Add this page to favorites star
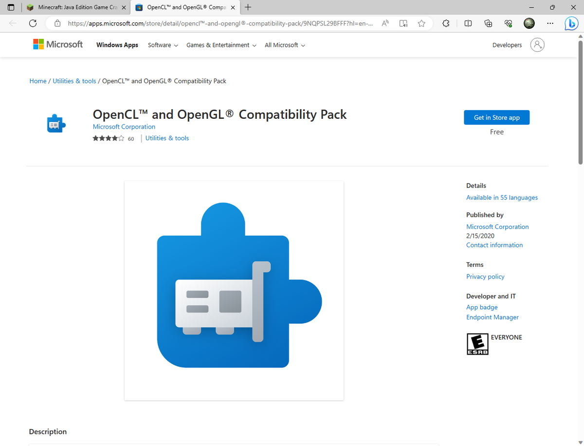The height and width of the screenshot is (446, 584). pyautogui.click(x=421, y=23)
